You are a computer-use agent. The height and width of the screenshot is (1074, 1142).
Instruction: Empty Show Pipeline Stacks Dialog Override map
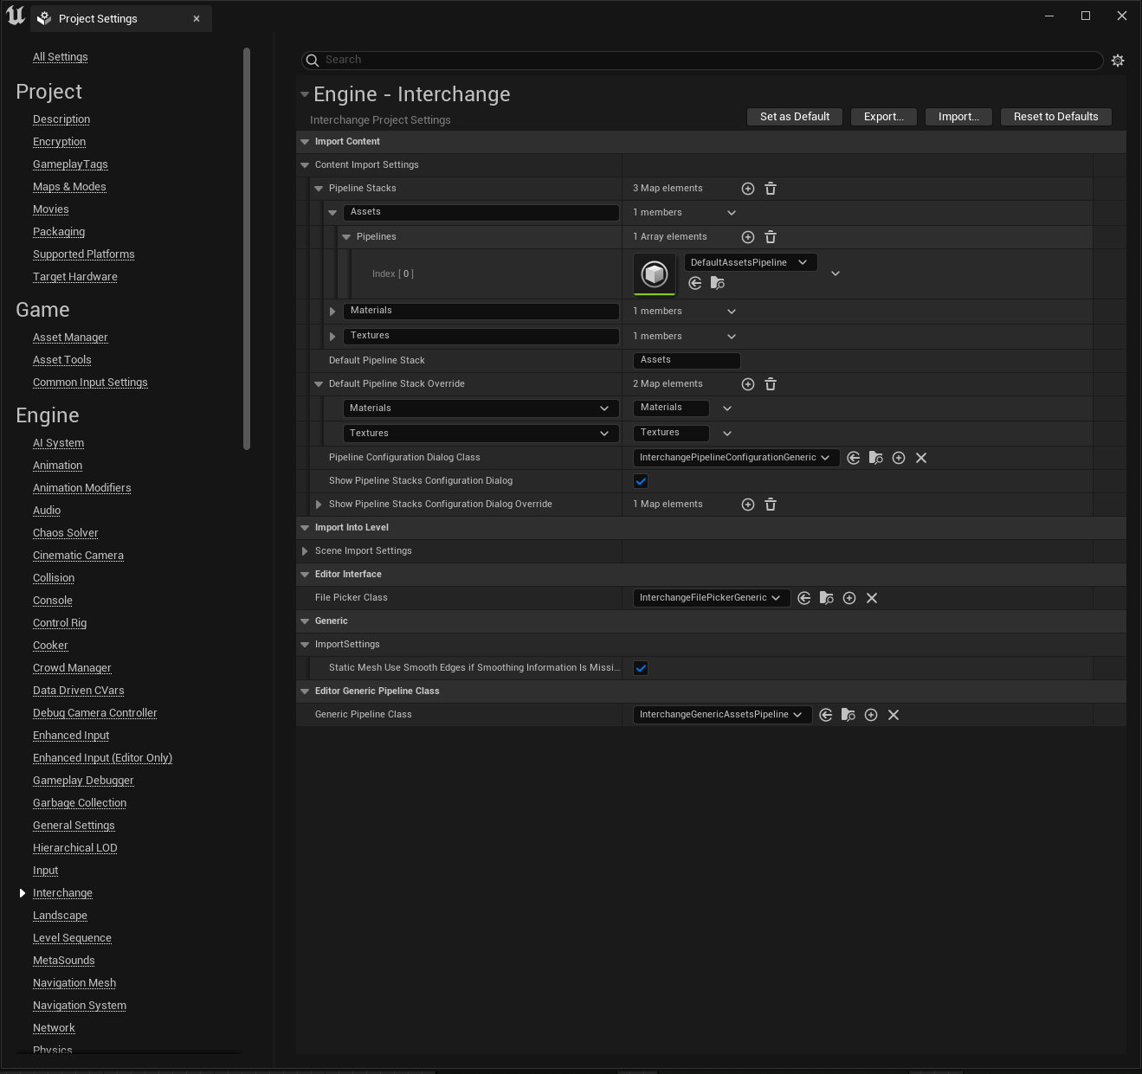tap(771, 505)
